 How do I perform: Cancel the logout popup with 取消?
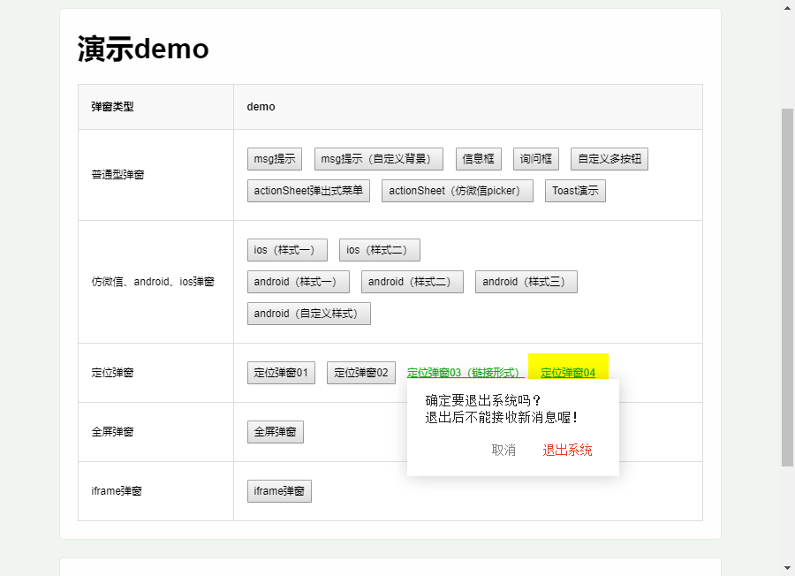(503, 451)
